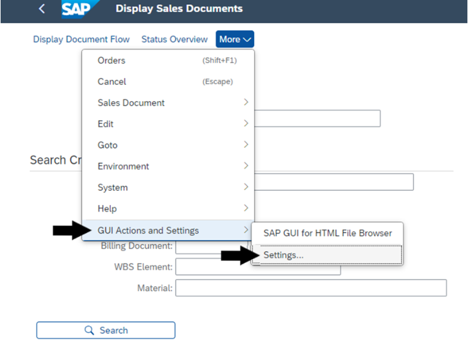Click the SAP logo

[78, 9]
